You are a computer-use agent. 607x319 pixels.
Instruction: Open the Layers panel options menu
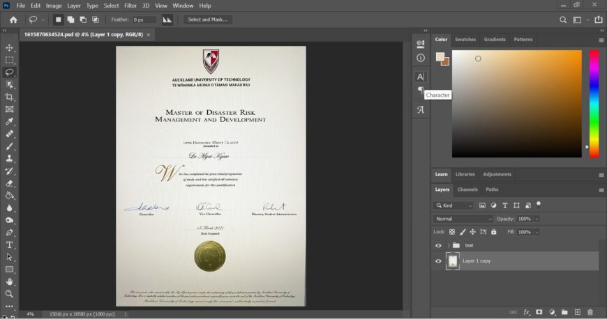(601, 190)
